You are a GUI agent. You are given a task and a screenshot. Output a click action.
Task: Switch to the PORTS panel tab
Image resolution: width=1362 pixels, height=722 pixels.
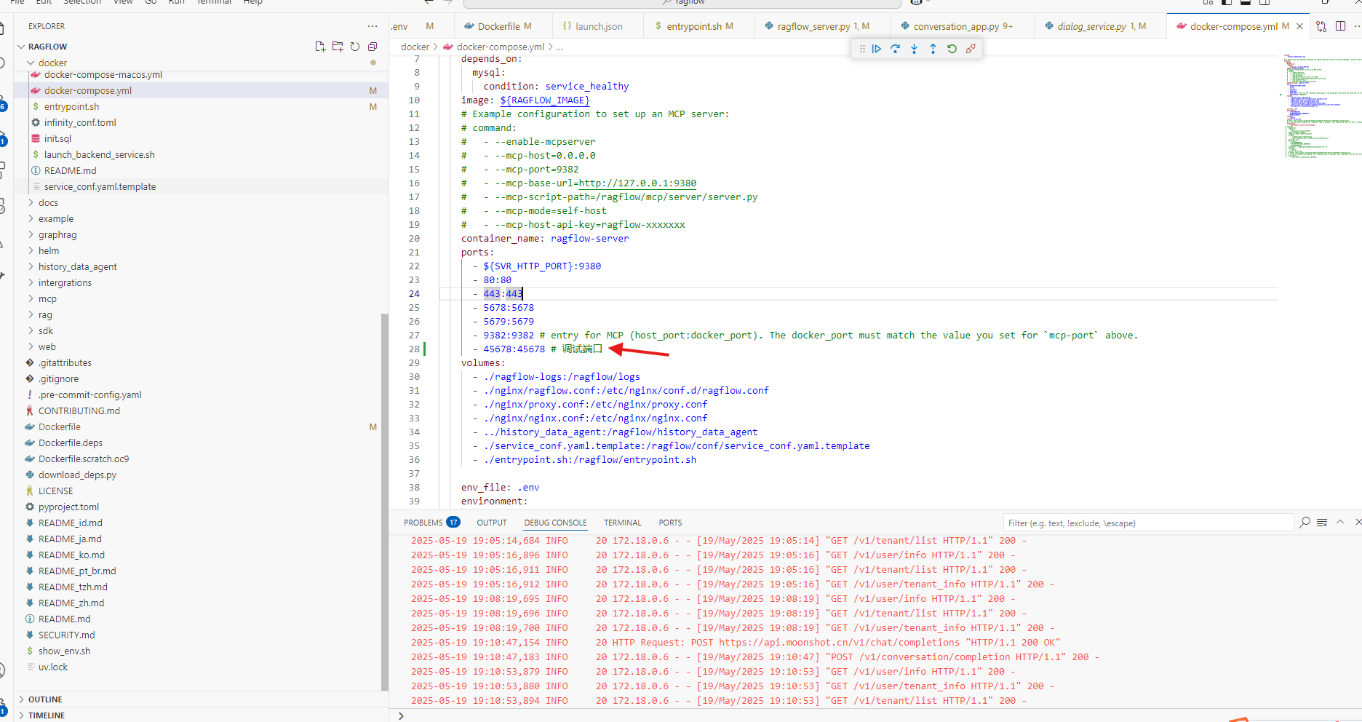(669, 522)
